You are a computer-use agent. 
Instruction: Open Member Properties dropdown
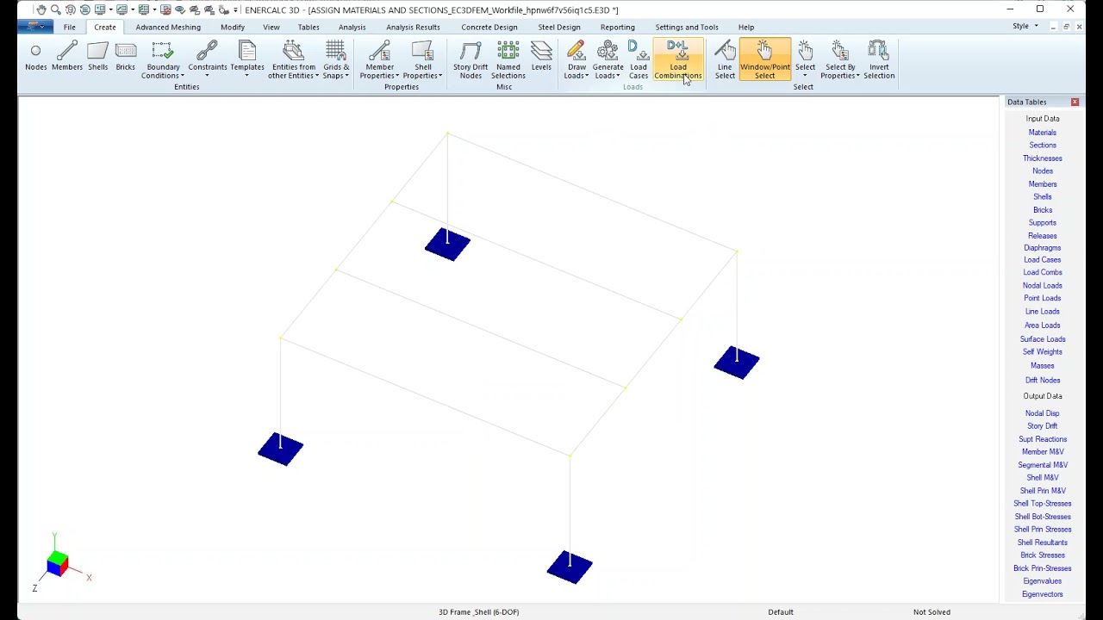(x=379, y=60)
